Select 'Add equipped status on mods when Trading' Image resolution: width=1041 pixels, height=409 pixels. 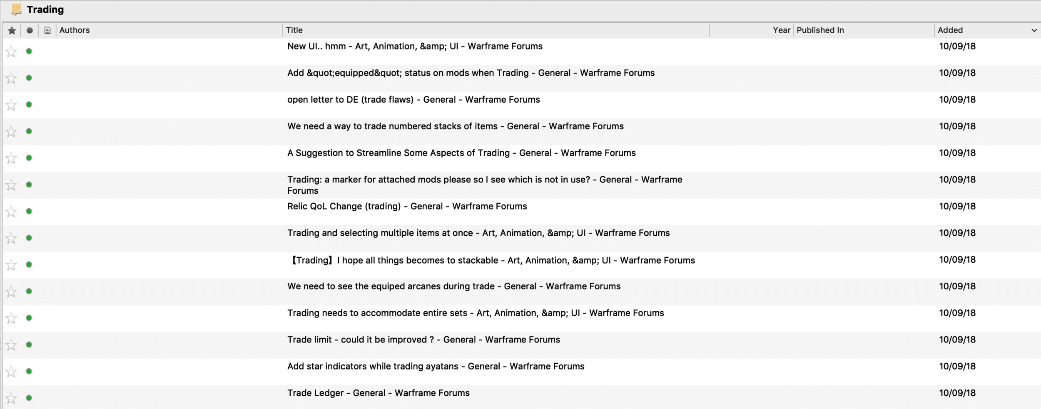pos(471,73)
